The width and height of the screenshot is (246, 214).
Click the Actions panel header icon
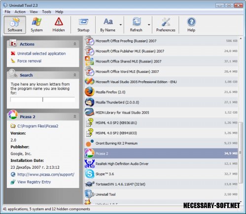(x=13, y=43)
